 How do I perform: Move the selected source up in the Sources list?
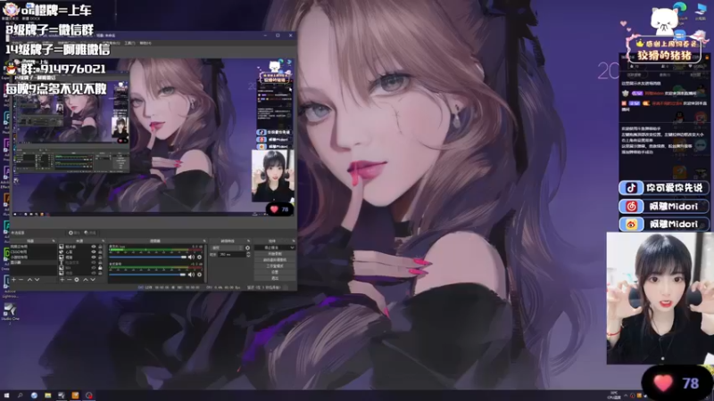click(85, 280)
